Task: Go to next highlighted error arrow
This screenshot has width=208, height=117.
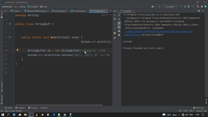Action: click(x=110, y=15)
